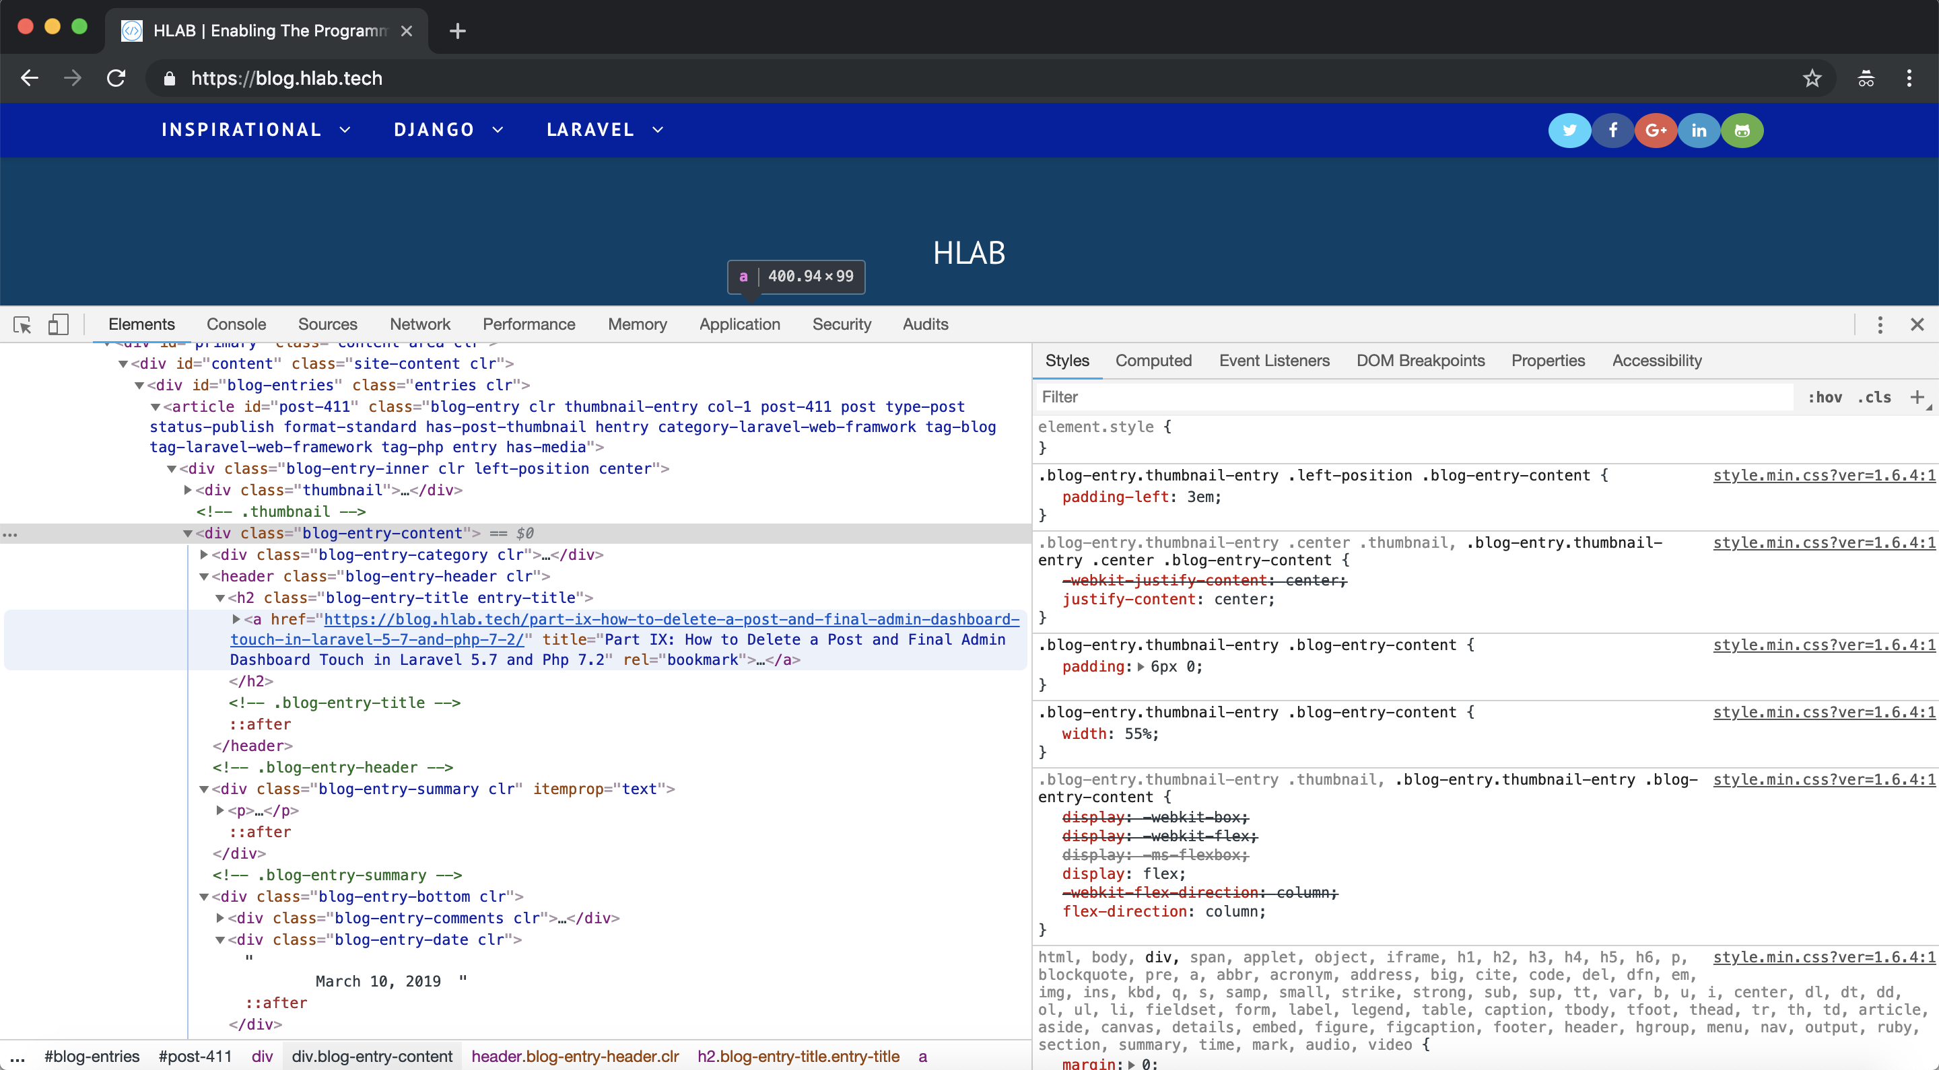Open the Security tab
The image size is (1939, 1070).
(842, 324)
